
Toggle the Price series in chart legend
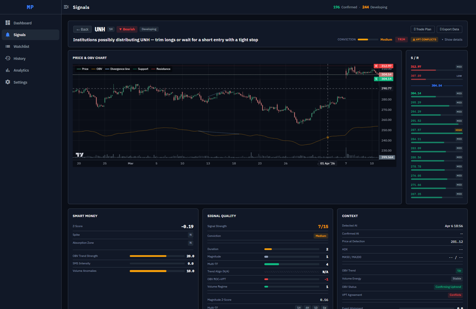(82, 69)
